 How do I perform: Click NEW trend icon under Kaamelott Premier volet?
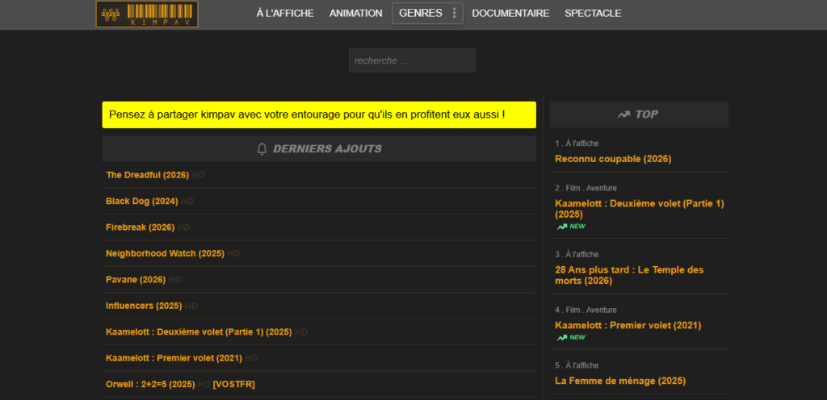coord(562,337)
